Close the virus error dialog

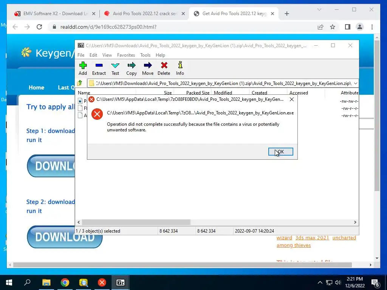(x=292, y=99)
